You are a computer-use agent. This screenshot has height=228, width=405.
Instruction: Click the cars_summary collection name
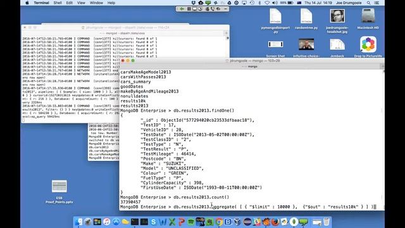click(x=135, y=82)
